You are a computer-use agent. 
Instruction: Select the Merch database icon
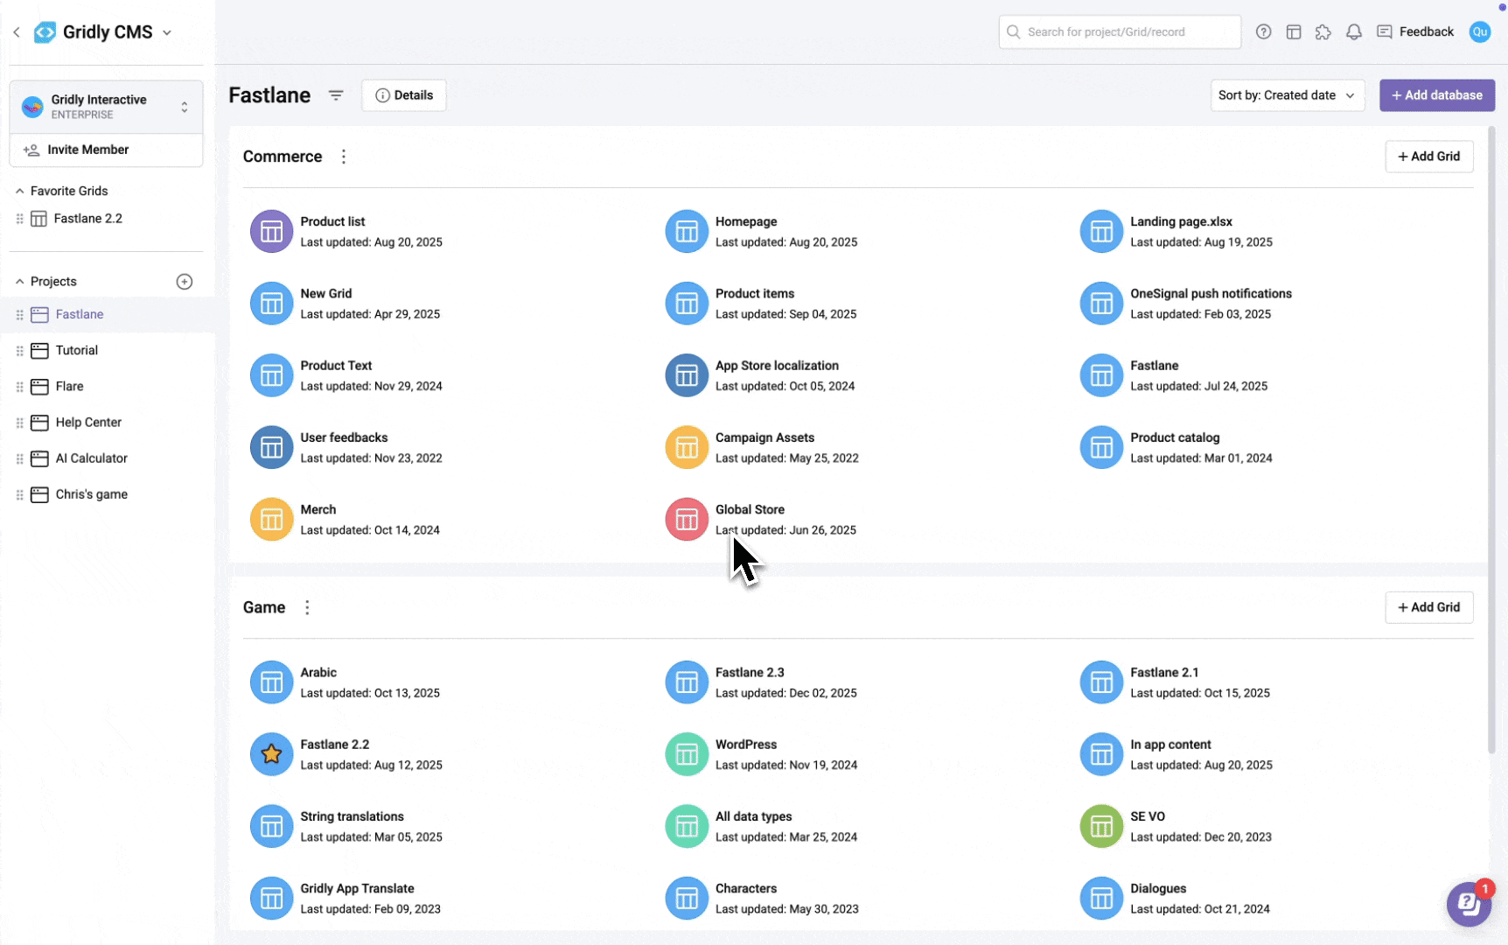pos(271,518)
